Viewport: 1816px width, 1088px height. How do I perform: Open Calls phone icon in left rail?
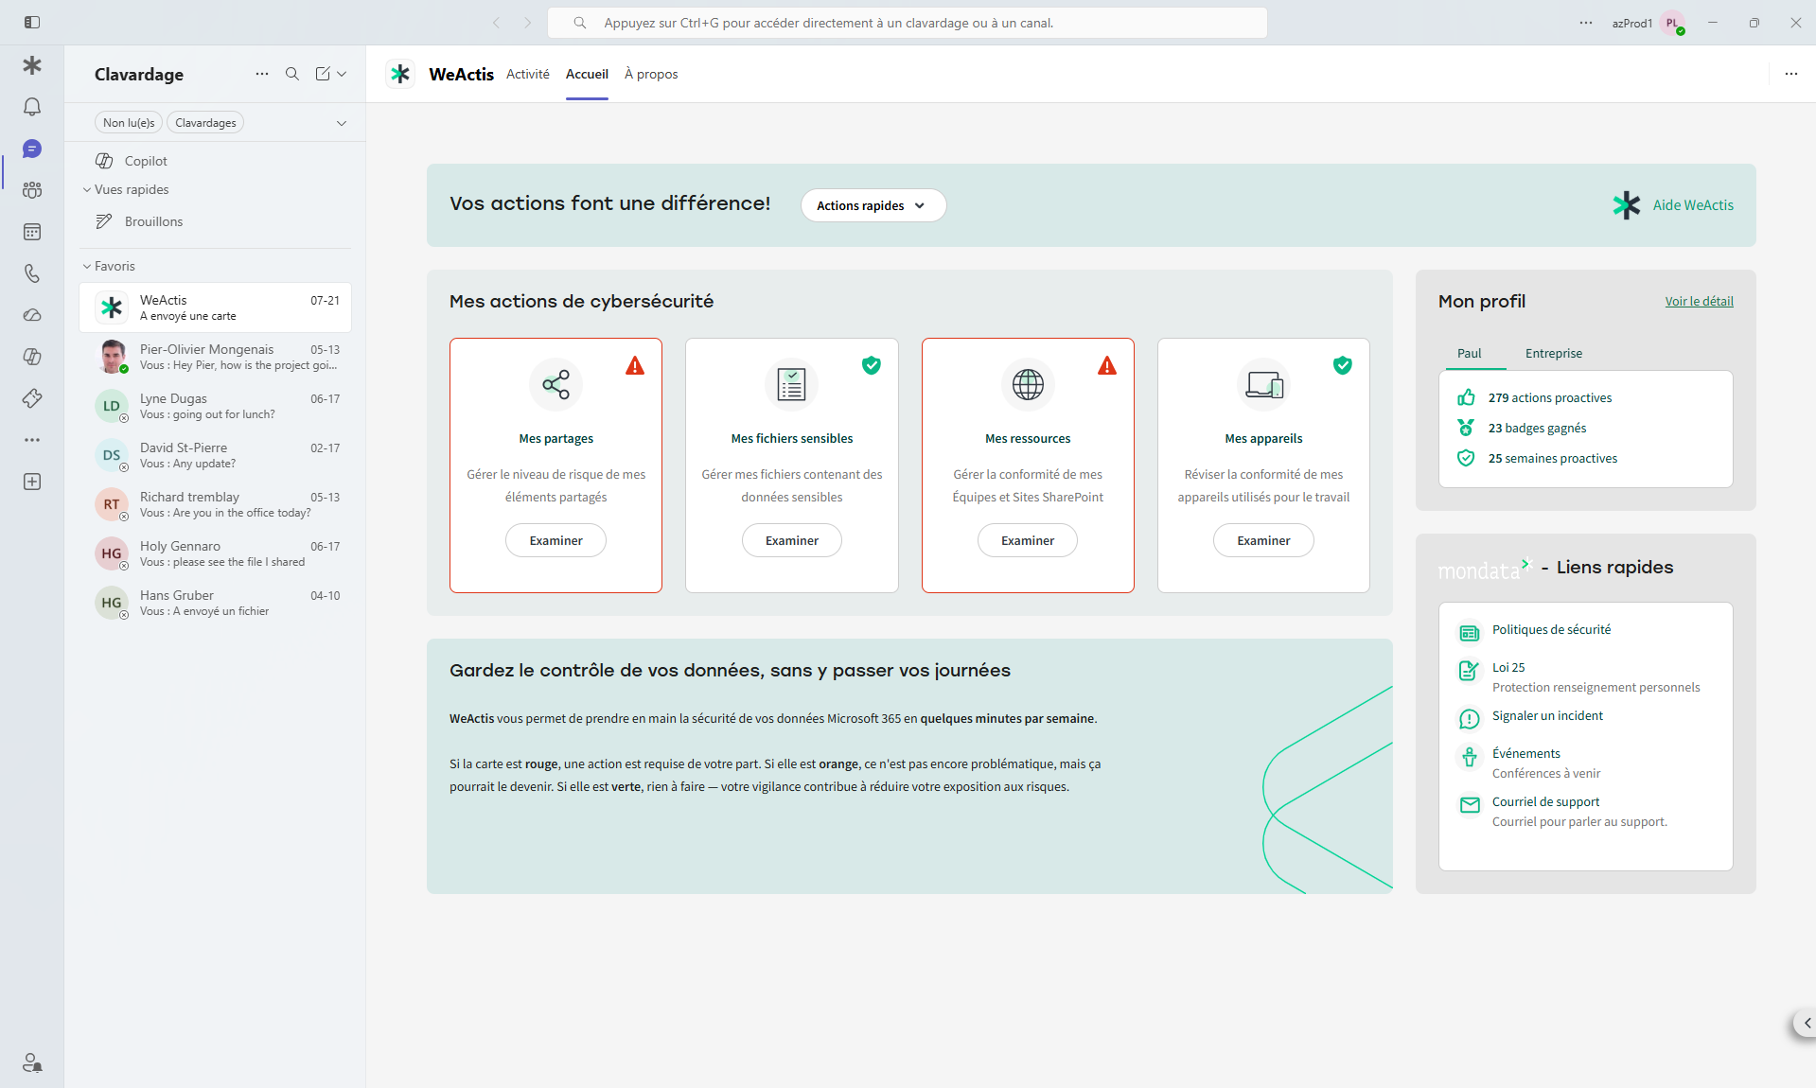(32, 273)
